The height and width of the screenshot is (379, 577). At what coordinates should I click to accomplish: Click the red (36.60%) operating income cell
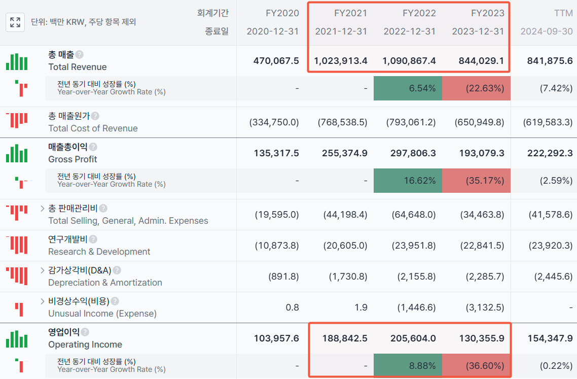pos(476,366)
